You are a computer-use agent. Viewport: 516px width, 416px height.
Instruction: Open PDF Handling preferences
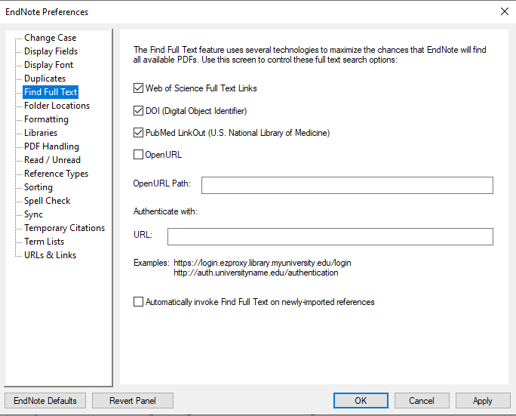[51, 146]
